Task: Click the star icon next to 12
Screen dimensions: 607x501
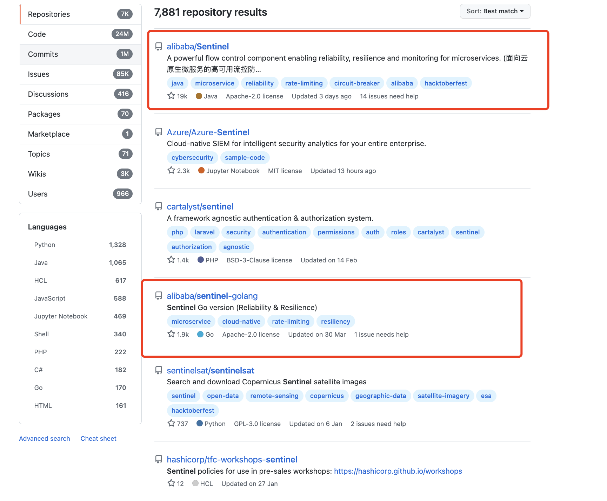Action: click(x=171, y=483)
